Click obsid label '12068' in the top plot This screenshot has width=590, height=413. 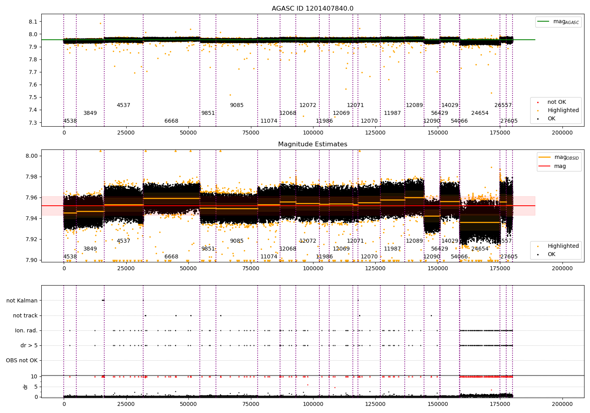pos(288,113)
